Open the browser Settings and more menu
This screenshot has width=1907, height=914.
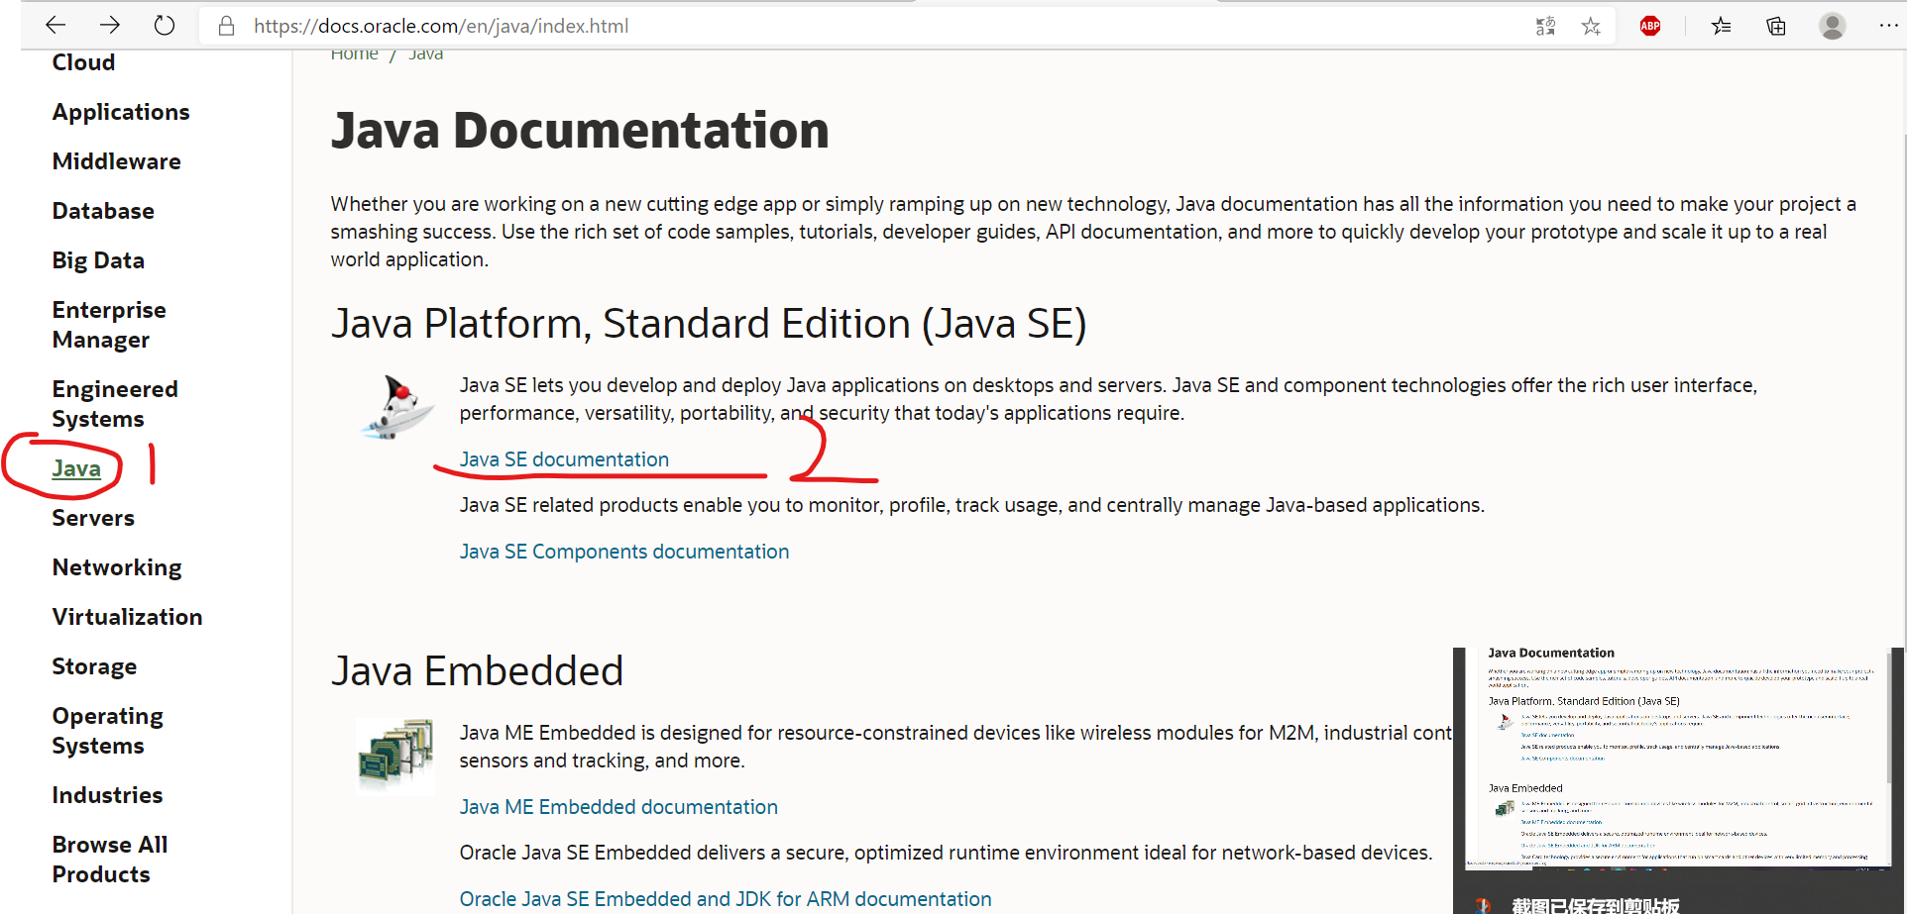point(1887,26)
